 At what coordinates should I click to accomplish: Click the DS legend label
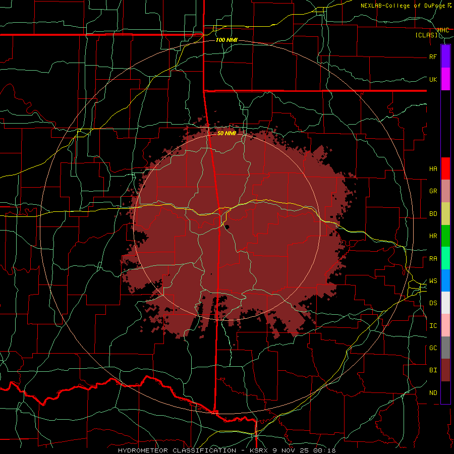pos(433,303)
